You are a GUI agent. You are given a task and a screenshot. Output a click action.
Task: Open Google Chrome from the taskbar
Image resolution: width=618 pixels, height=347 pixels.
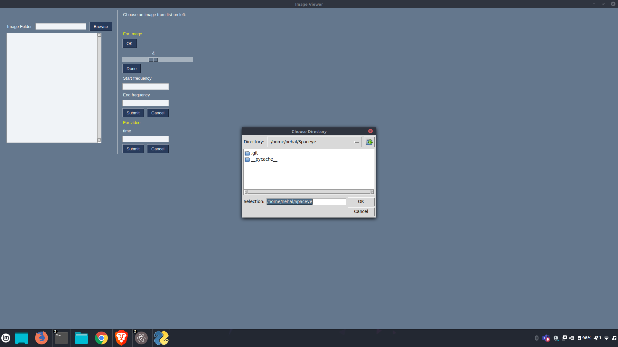(x=101, y=338)
